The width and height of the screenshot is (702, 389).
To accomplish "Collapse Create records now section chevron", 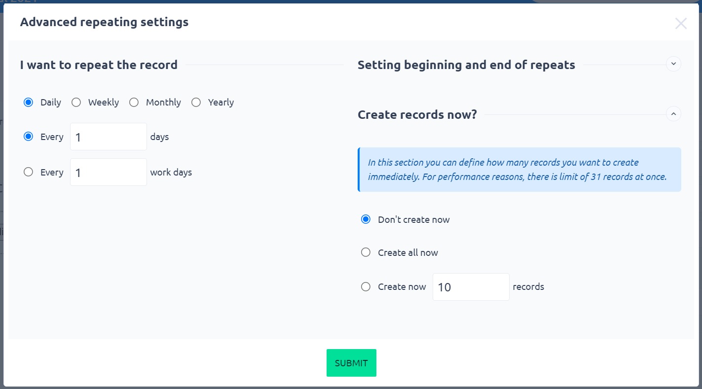I will coord(673,114).
